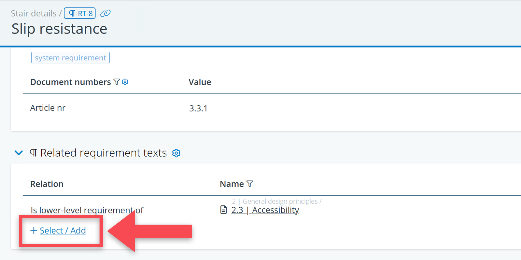Viewport: 521px width, 260px height.
Task: Open the Stair details breadcrumb
Action: 34,13
